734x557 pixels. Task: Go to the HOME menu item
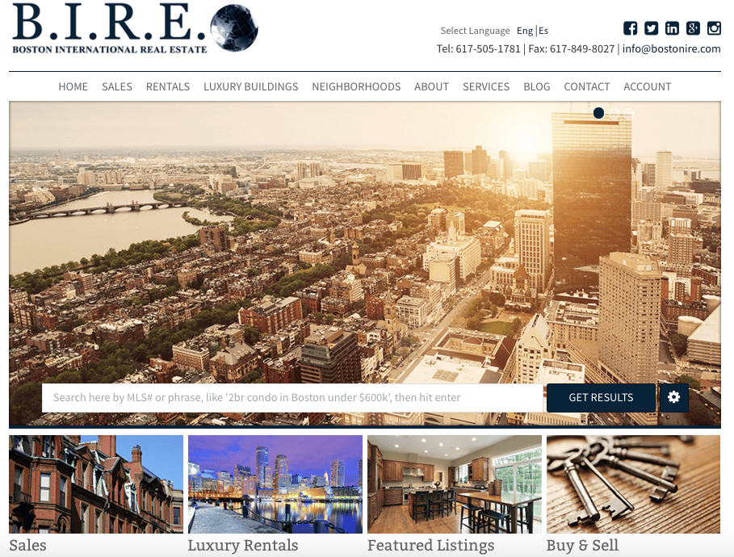point(73,86)
